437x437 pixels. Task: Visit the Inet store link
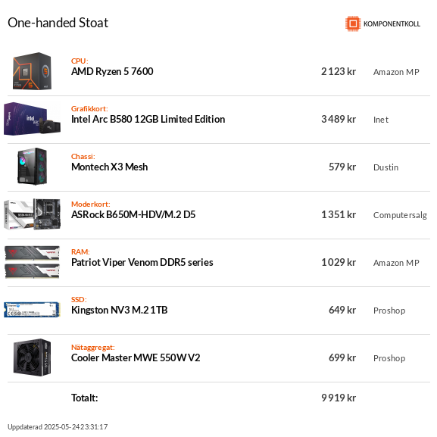pos(381,120)
